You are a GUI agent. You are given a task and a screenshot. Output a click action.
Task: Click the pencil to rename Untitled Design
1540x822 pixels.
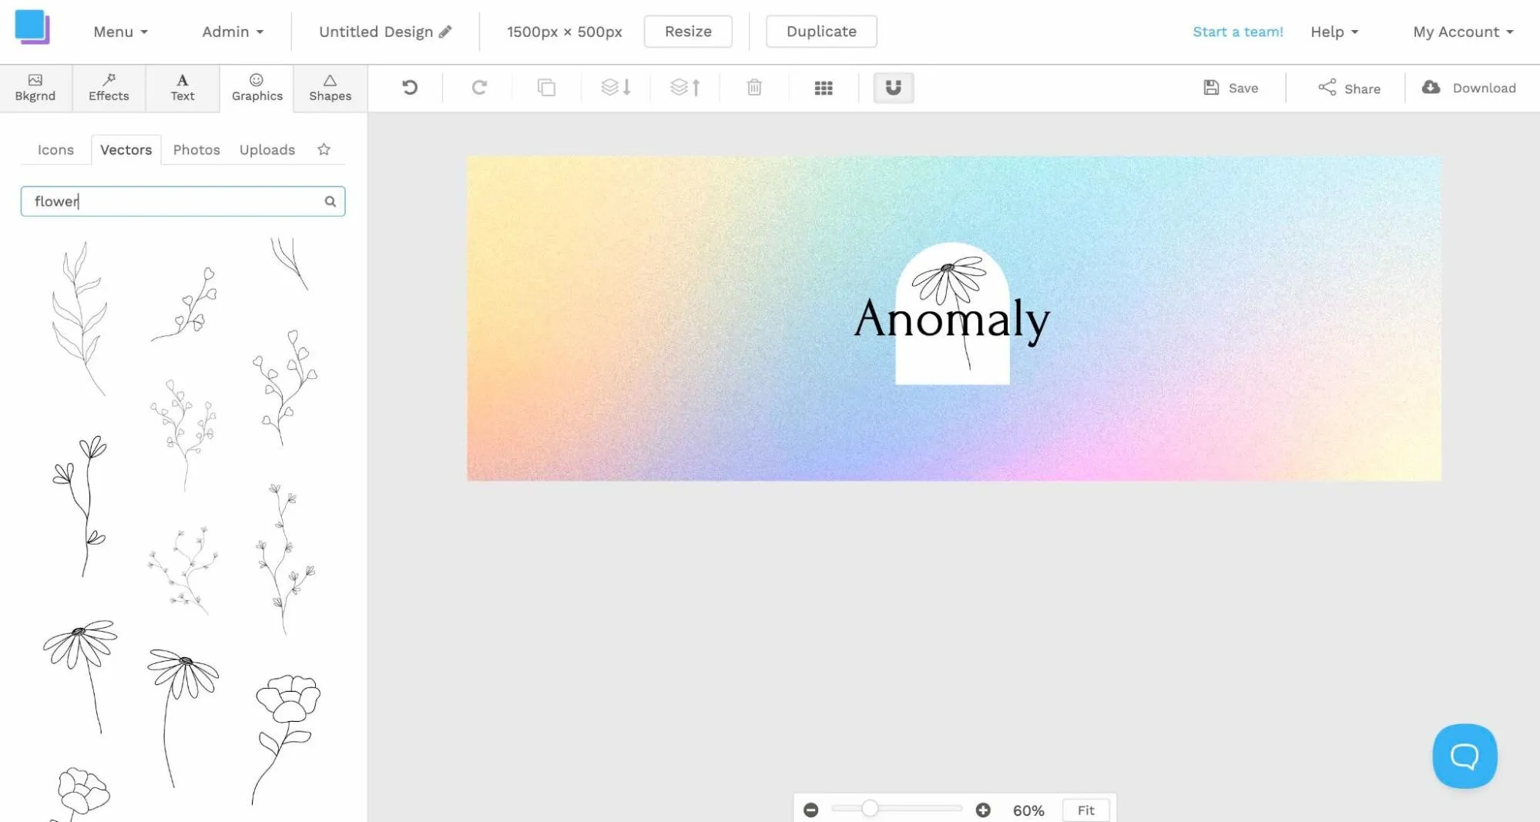click(x=445, y=32)
